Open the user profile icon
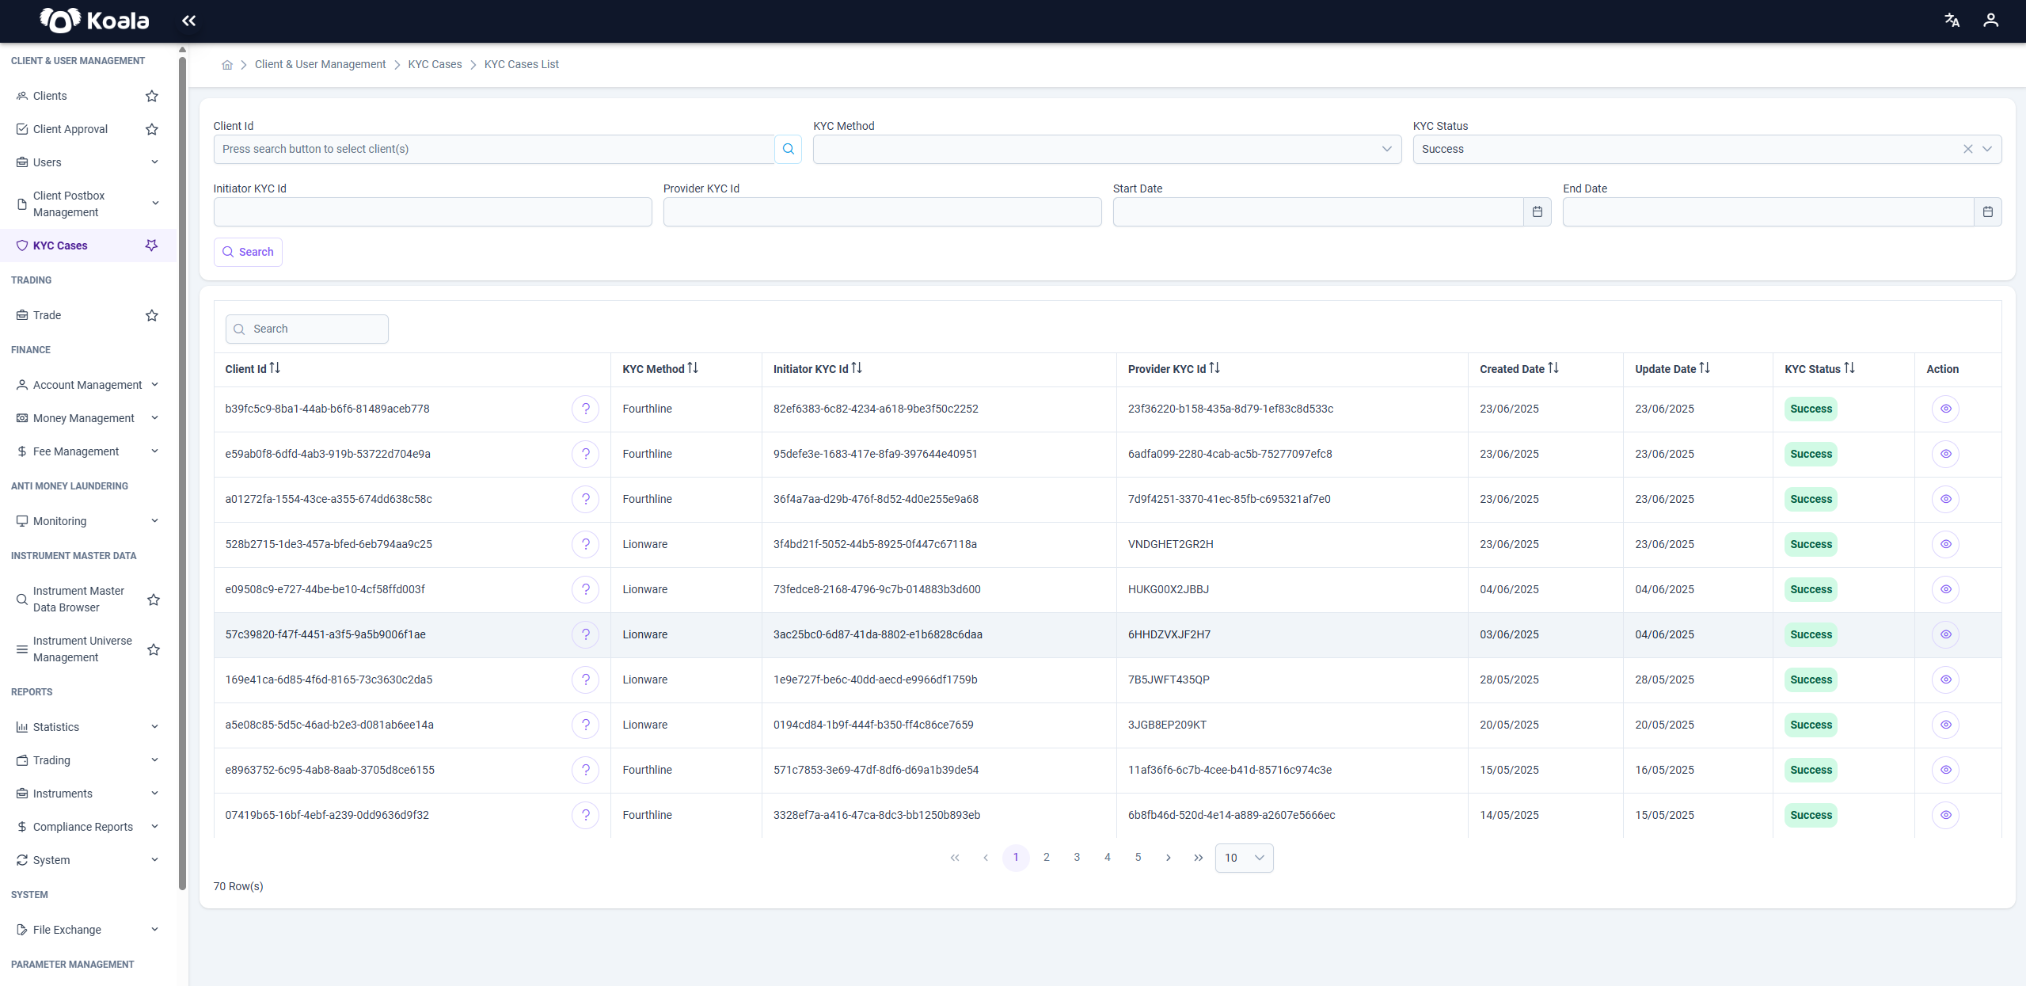This screenshot has width=2026, height=986. coord(1990,21)
